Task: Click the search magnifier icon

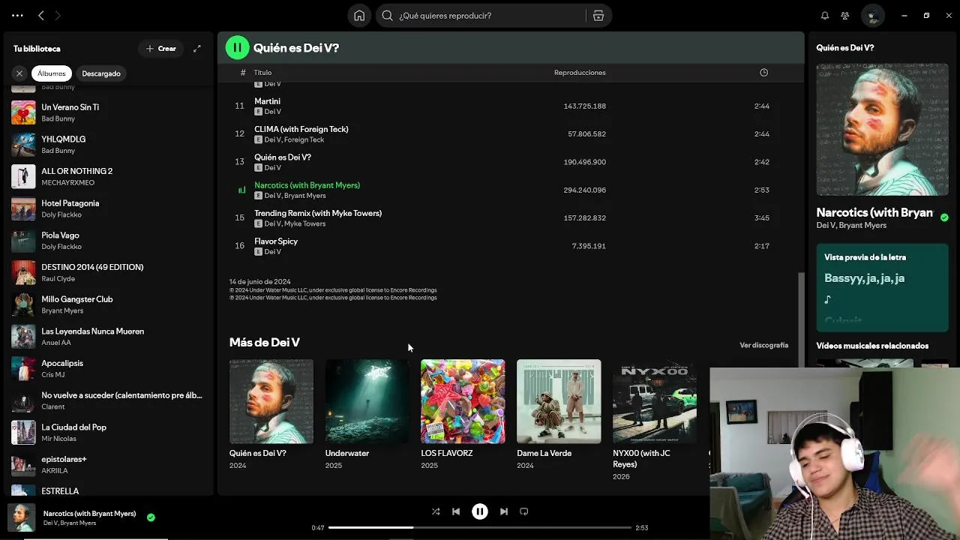Action: tap(387, 15)
